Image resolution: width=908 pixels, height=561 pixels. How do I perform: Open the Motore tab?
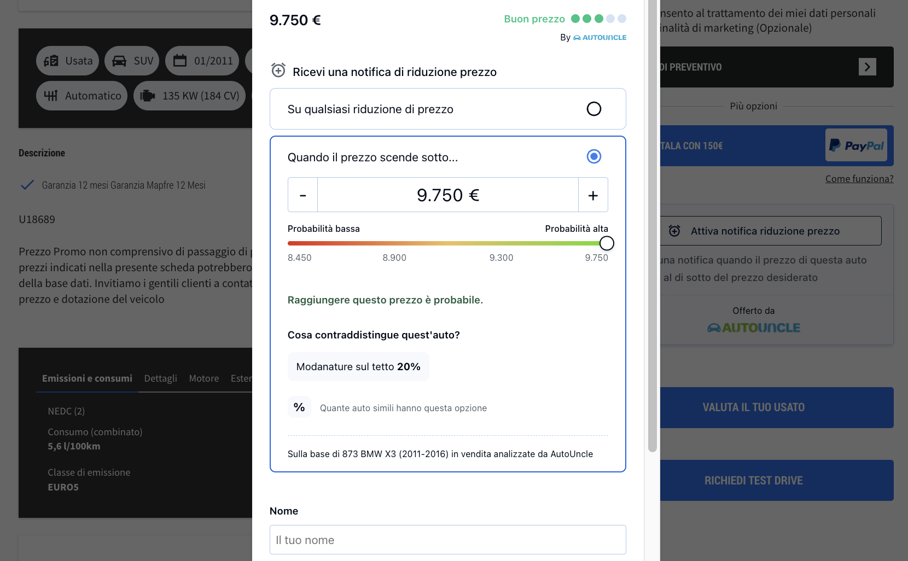tap(203, 378)
